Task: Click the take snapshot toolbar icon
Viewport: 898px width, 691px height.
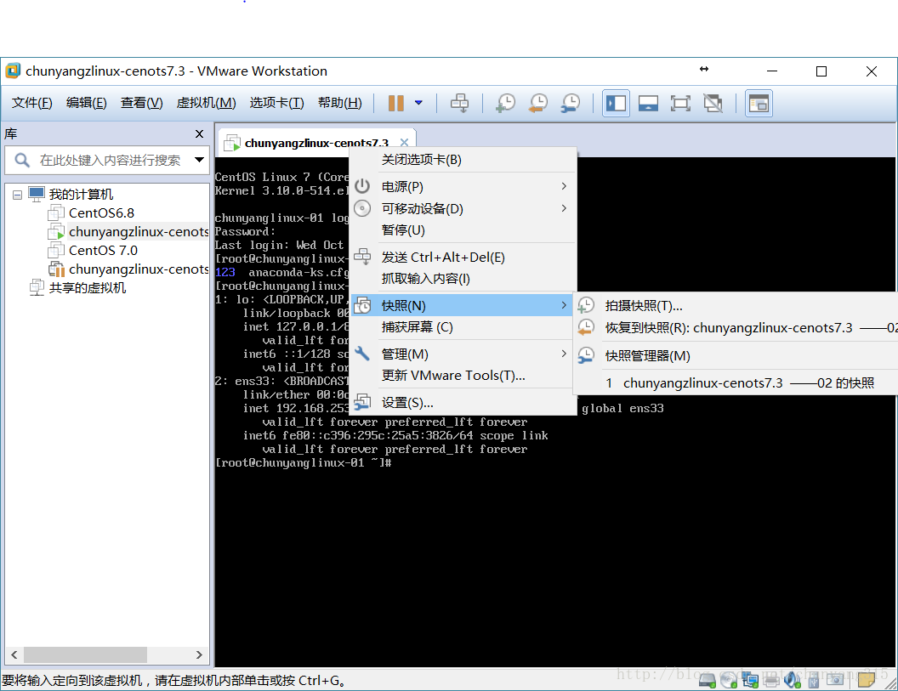Action: click(506, 104)
